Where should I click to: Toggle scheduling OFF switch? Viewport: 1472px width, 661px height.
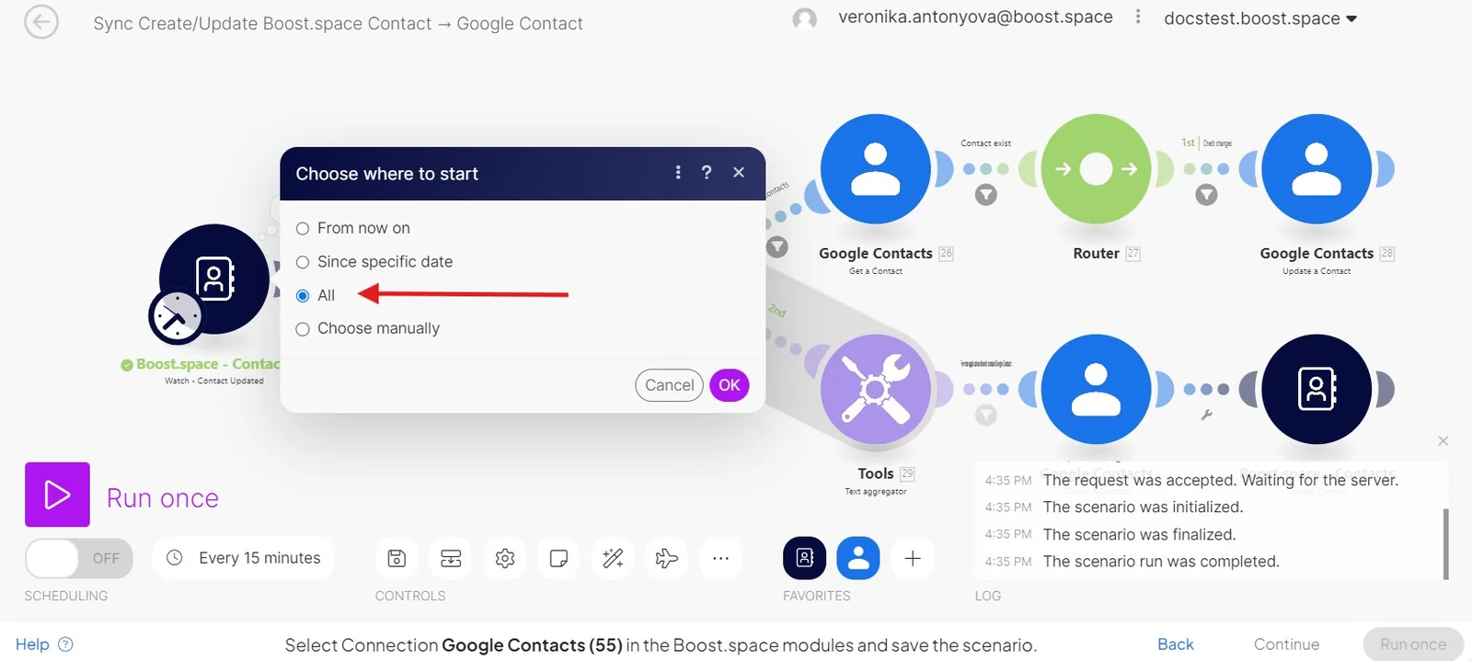click(79, 558)
